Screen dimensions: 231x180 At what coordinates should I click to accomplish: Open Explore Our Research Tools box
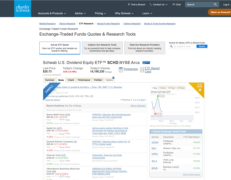pyautogui.click(x=102, y=48)
